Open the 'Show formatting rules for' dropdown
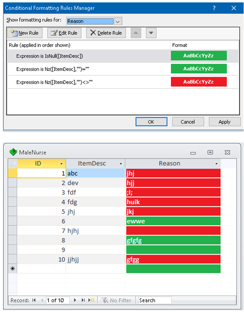The image size is (244, 312). click(118, 21)
